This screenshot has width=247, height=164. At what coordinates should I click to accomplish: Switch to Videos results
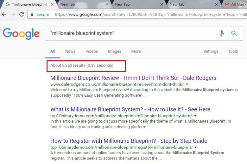92,52
